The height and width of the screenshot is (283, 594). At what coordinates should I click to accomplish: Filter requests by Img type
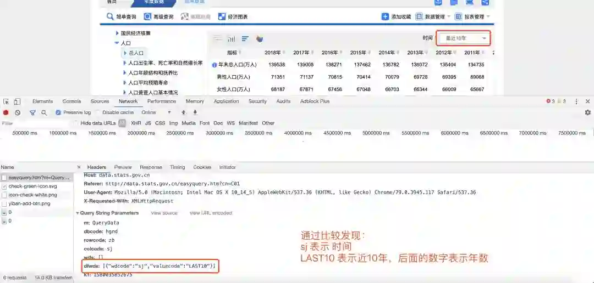tap(173, 123)
